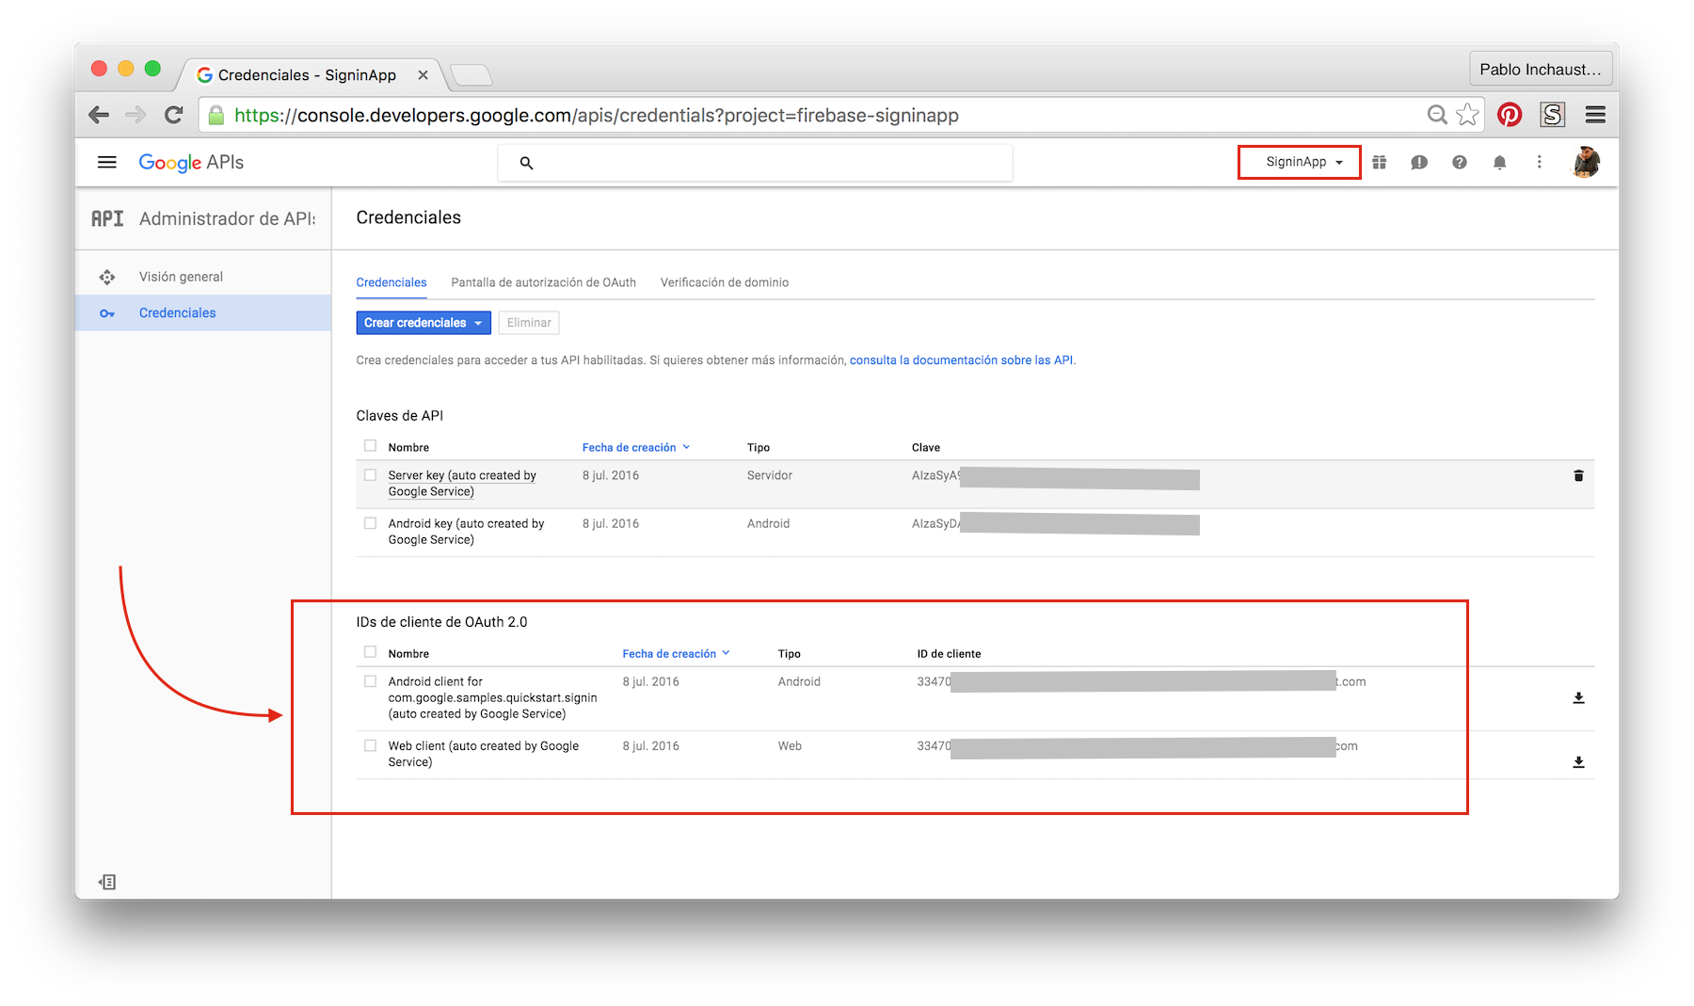Click the Administrador de API heading

click(227, 218)
